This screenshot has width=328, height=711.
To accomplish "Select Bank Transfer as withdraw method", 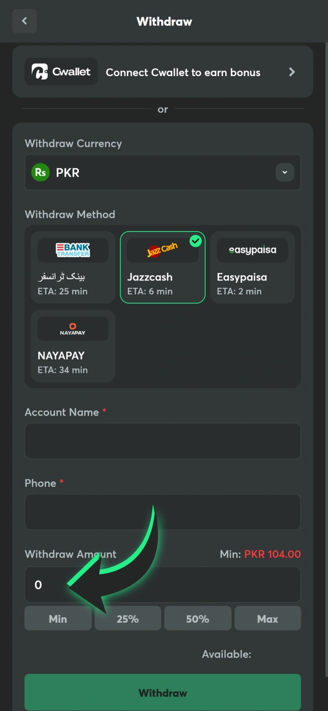I will tap(72, 267).
